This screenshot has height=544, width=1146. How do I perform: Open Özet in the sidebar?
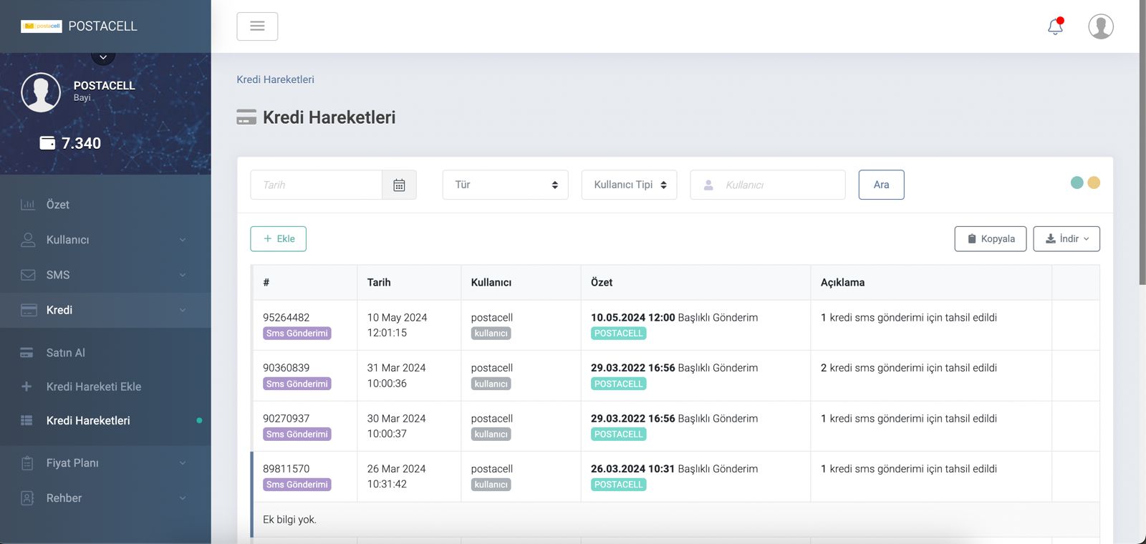105,205
